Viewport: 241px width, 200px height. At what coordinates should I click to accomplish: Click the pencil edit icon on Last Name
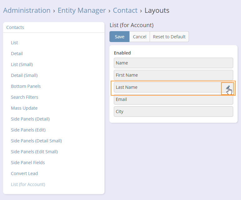coord(228,88)
